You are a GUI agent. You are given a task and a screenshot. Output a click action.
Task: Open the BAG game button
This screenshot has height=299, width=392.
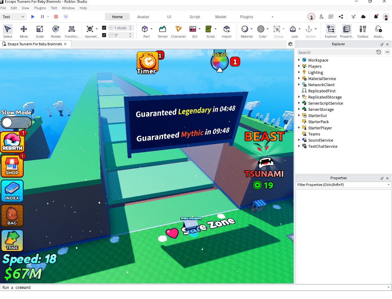(12, 216)
